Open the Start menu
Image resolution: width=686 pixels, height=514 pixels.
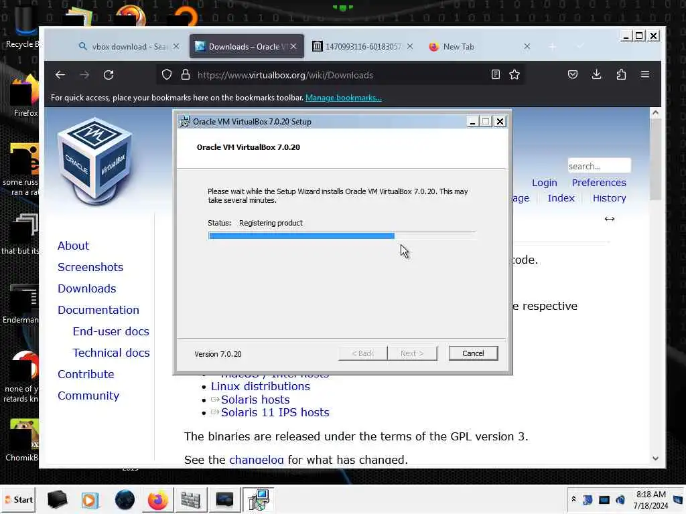[18, 499]
